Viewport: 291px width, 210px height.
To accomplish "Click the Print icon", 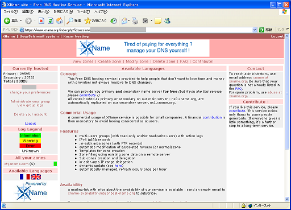I will 135,20.
